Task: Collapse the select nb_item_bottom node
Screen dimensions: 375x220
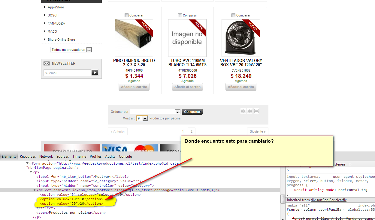Action: 35,190
